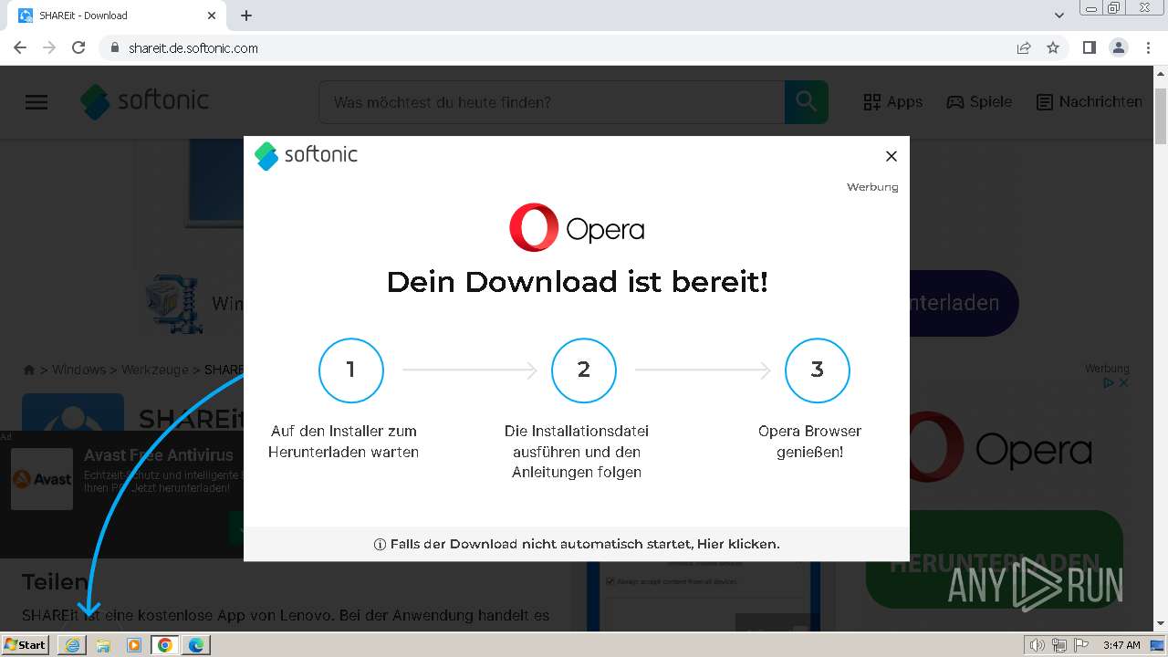Close the SHAREit - Download tab
This screenshot has height=657, width=1168.
point(212,16)
